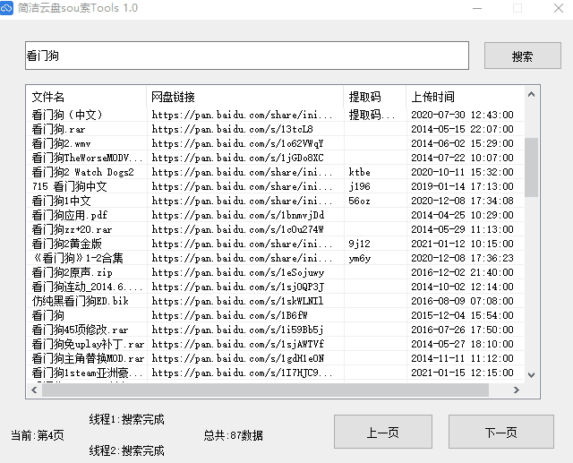Click the link ending in 1B6fW
Viewport: 573px width, 463px height.
(229, 315)
